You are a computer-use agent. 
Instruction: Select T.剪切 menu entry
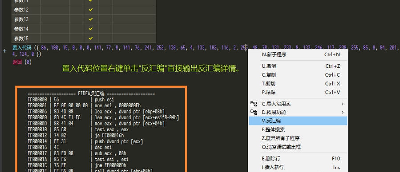[298, 84]
